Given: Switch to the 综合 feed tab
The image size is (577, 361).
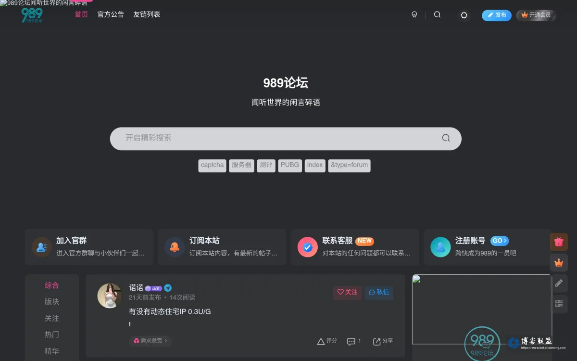Looking at the screenshot, I should [52, 285].
